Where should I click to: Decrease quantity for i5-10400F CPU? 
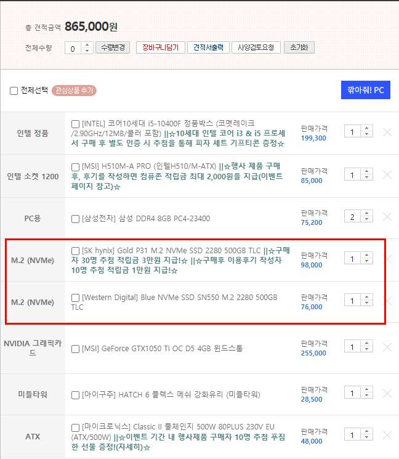tap(366, 134)
